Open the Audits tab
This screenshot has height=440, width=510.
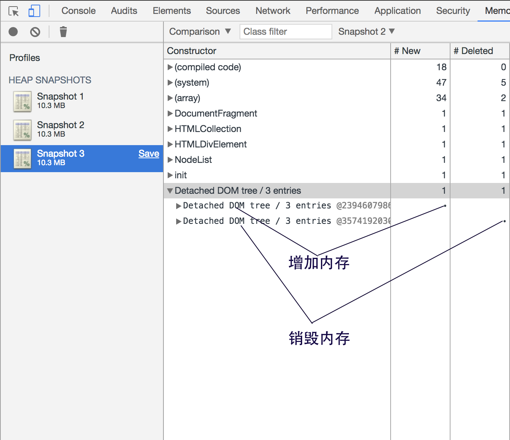[124, 11]
